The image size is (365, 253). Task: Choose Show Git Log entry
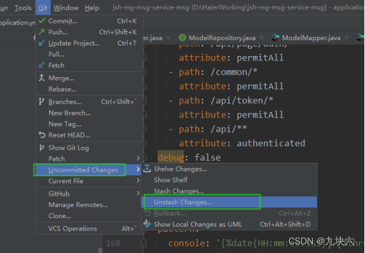point(90,148)
